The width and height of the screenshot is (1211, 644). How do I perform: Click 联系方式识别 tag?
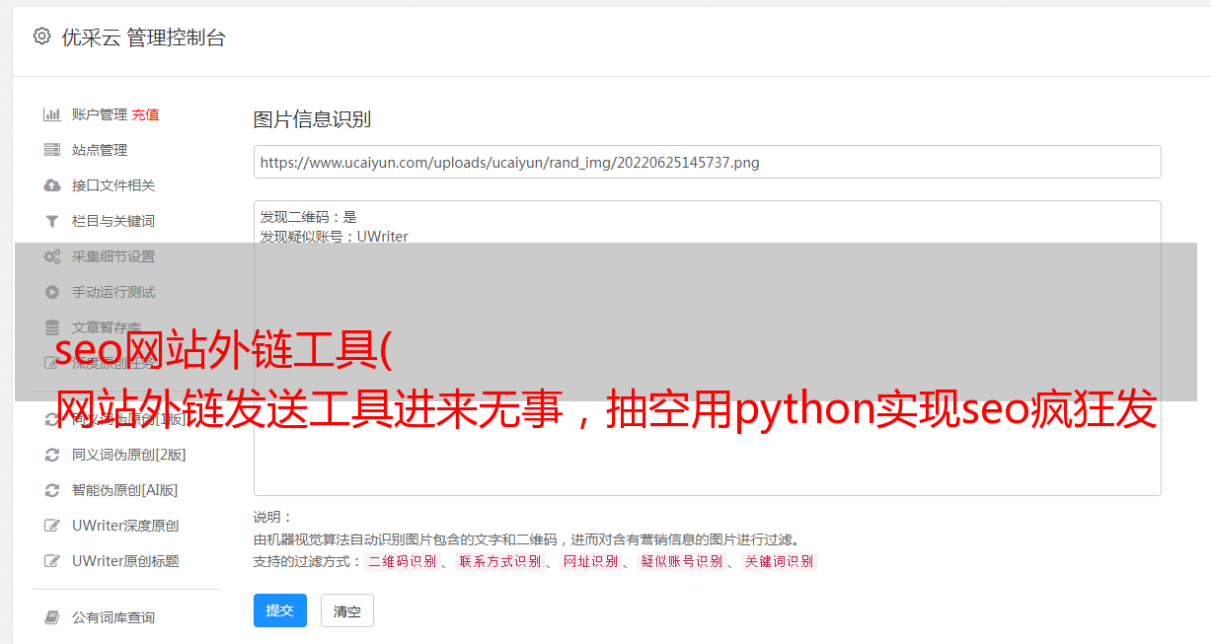click(499, 561)
